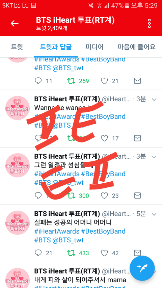
Task: Expand options chevron on Wanna be tweet
Action: click(x=154, y=100)
